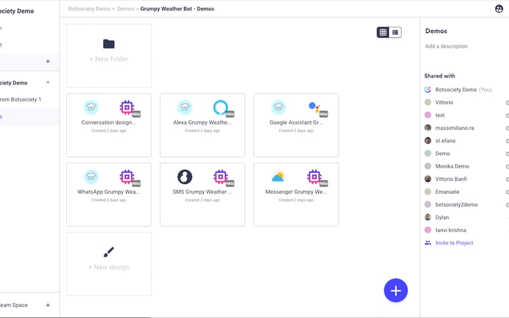Click the chip icon on SMS card

220,177
